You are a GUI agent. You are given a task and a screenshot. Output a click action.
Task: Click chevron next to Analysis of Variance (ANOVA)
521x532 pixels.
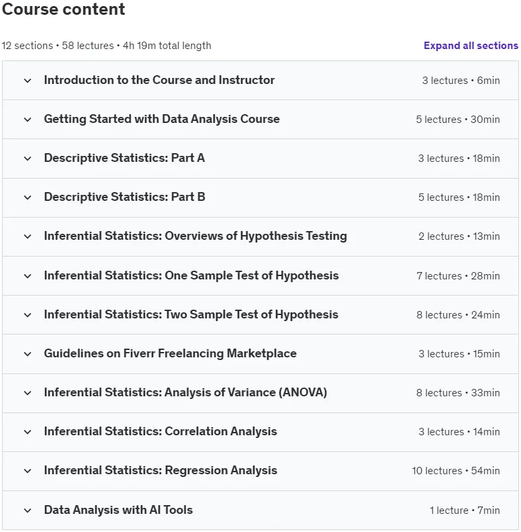click(x=28, y=393)
